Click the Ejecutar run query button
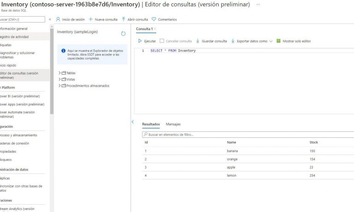Screen dimensions: 354x212 [147, 41]
